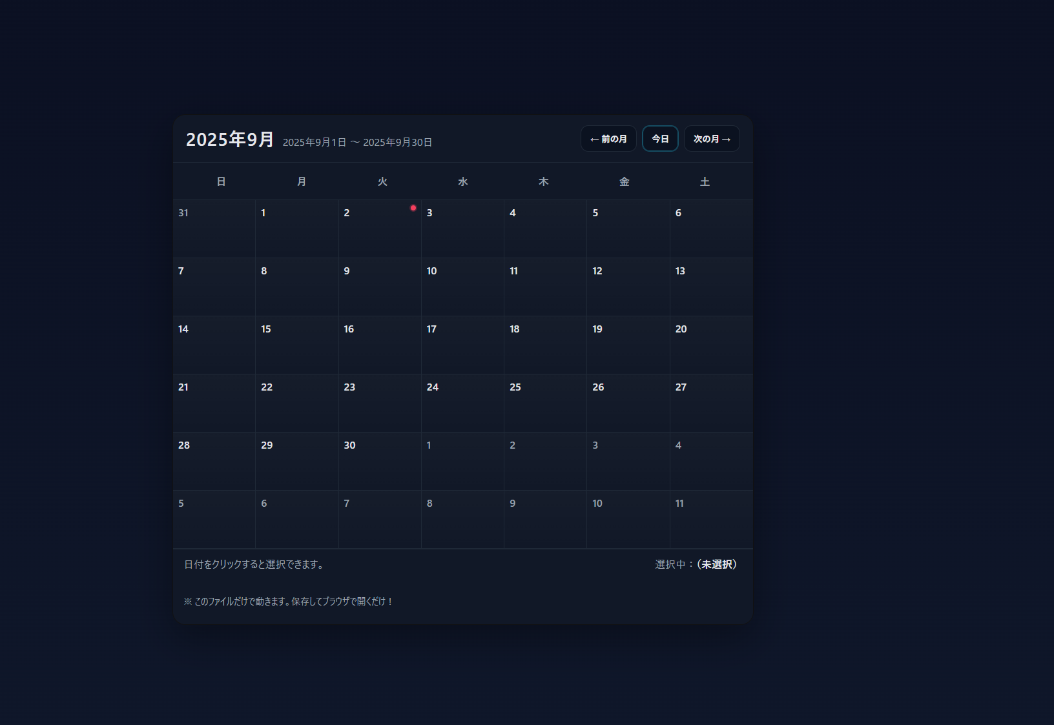Viewport: 1054px width, 725px height.
Task: Select September 30 date cell
Action: pyautogui.click(x=380, y=462)
